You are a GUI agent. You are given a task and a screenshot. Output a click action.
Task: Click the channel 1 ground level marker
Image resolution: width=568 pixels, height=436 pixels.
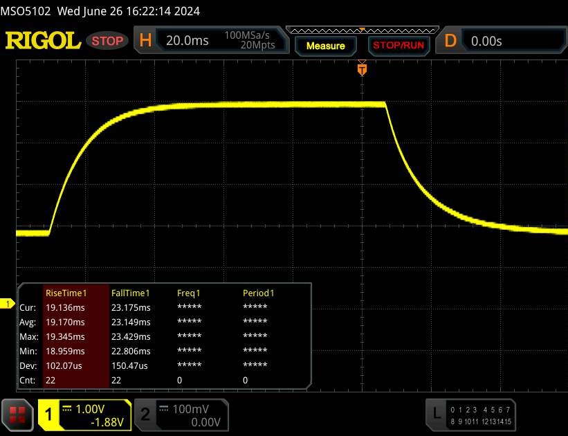[7, 303]
